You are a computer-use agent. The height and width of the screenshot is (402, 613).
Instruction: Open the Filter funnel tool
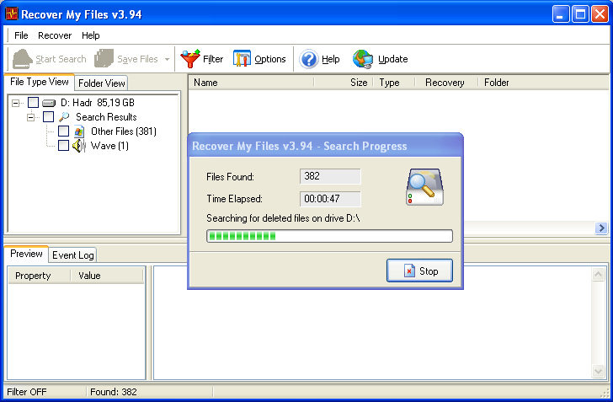[190, 59]
